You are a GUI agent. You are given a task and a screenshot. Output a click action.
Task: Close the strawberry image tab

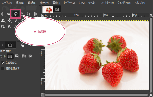[57, 9]
